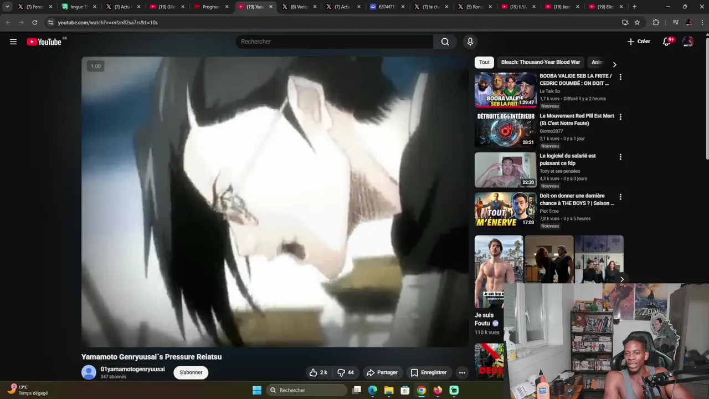Open Microsoft Store from taskbar
This screenshot has height=399, width=709.
[x=405, y=390]
